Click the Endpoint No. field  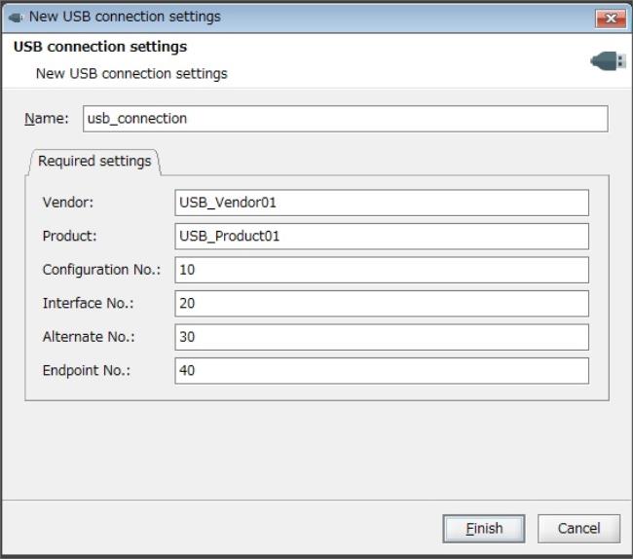point(382,370)
